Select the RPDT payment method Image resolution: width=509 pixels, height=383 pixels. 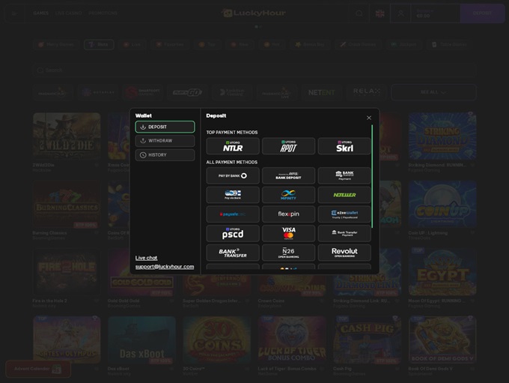click(288, 146)
